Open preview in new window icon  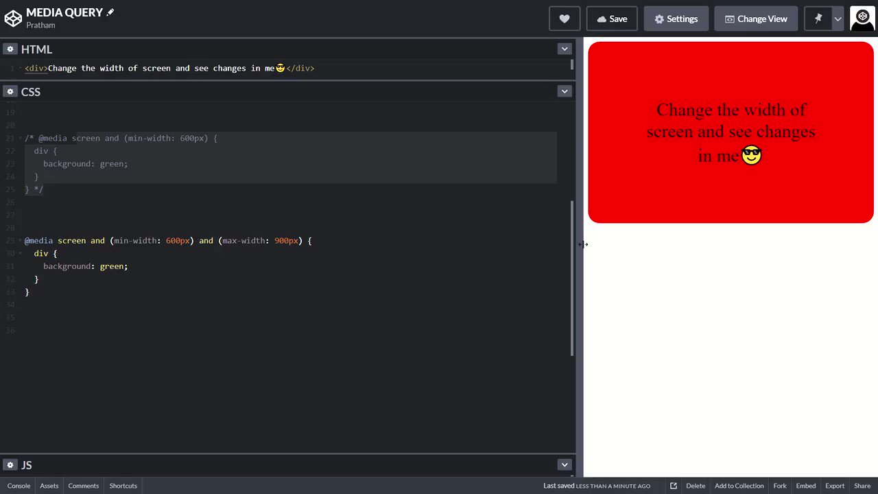click(674, 486)
